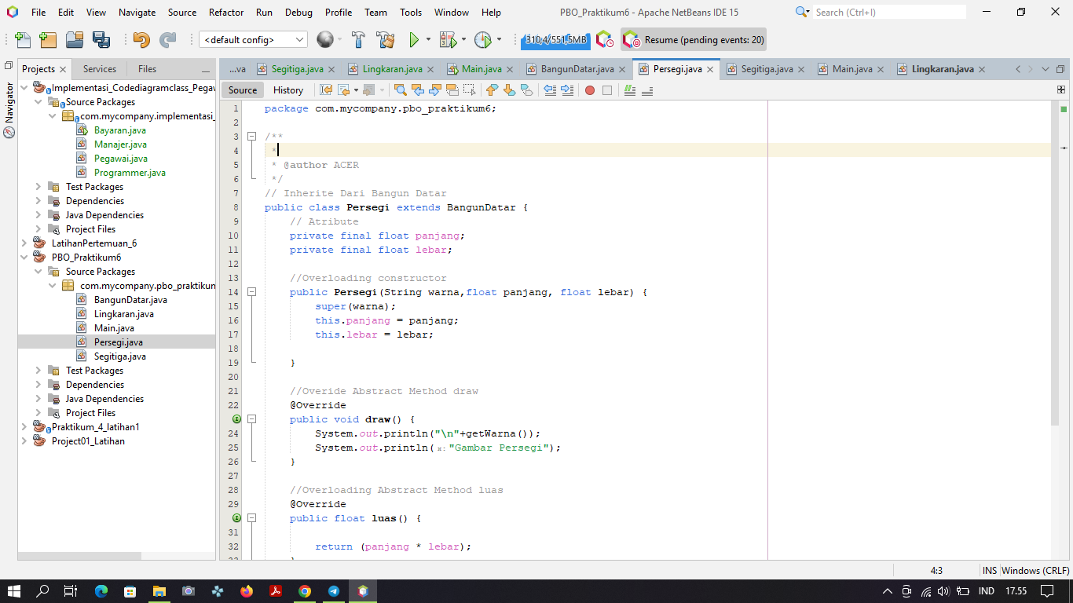
Task: Switch to the Services tab
Action: [x=100, y=69]
